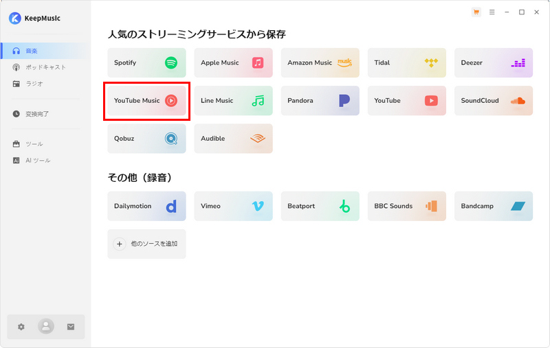The width and height of the screenshot is (550, 348).
Task: Click the Vimeo 'v' icon
Action: 258,206
